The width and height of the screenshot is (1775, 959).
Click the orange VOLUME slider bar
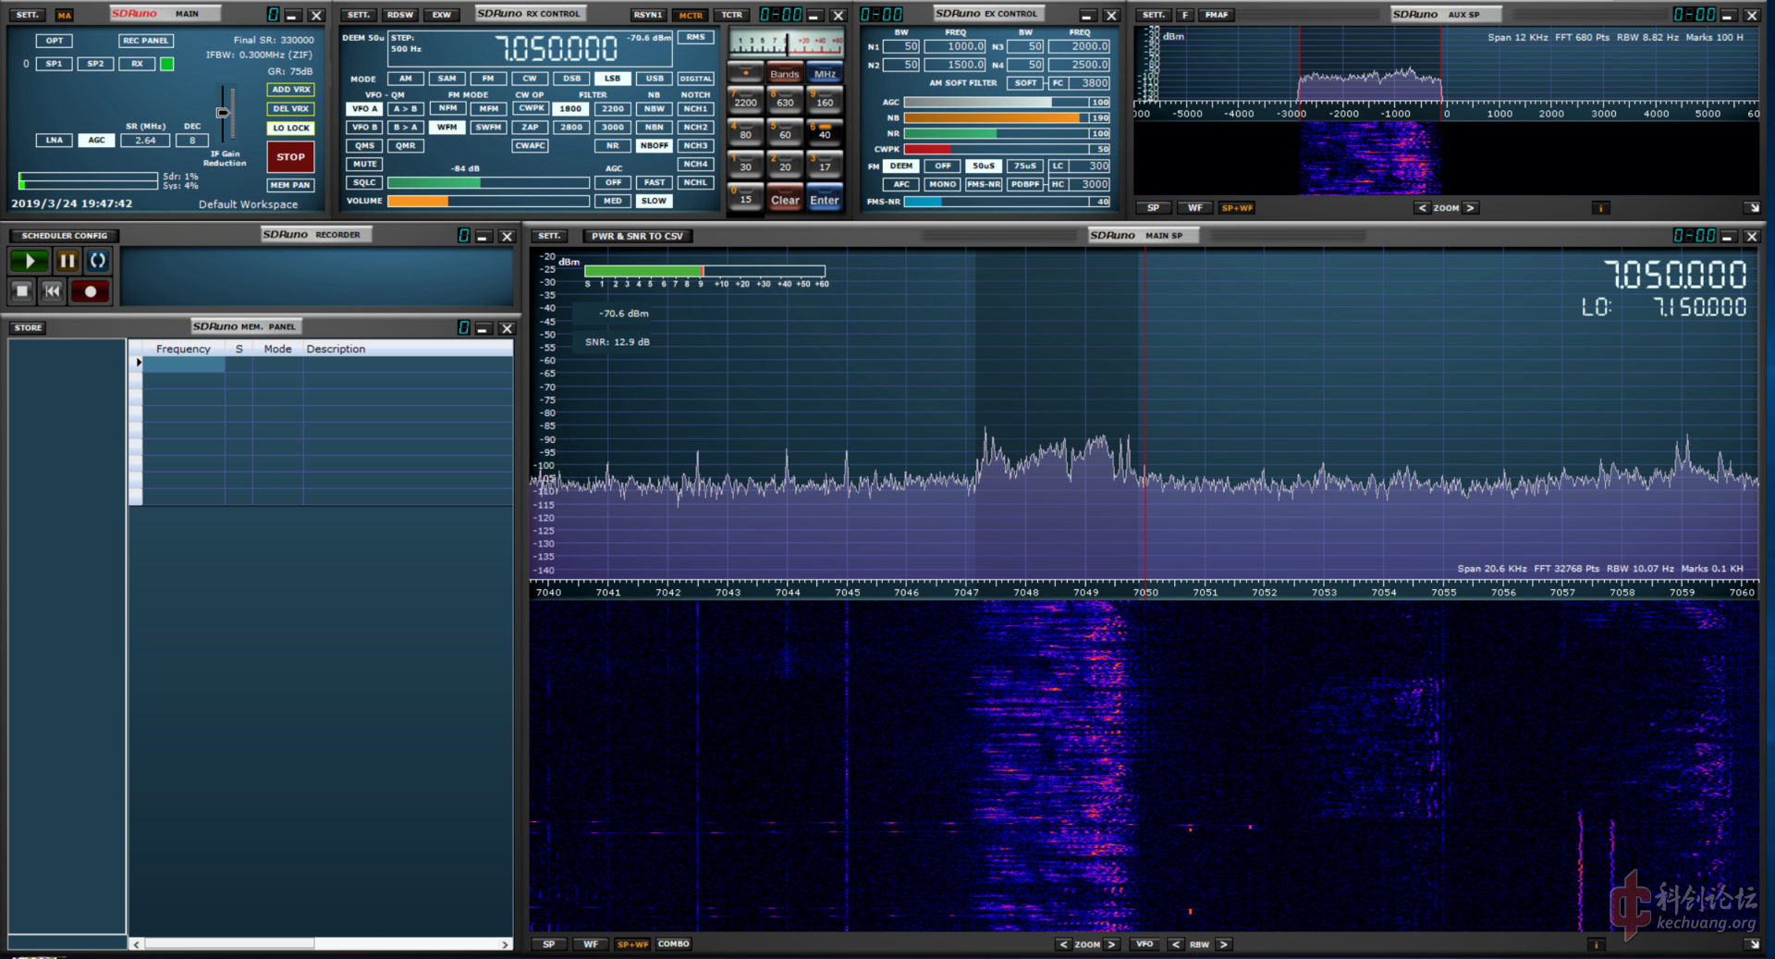pyautogui.click(x=418, y=201)
